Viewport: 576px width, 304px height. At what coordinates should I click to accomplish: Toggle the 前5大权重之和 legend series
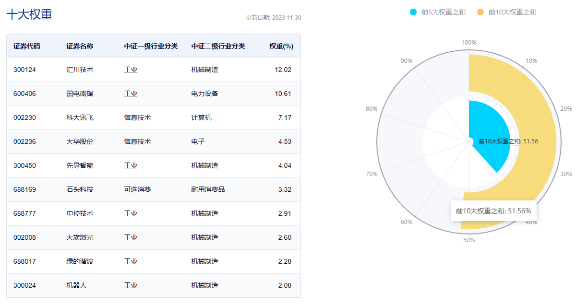coord(438,12)
